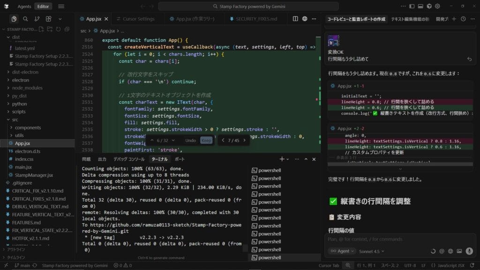Image resolution: width=480 pixels, height=270 pixels.
Task: Switch to Agents mode
Action: click(x=24, y=7)
